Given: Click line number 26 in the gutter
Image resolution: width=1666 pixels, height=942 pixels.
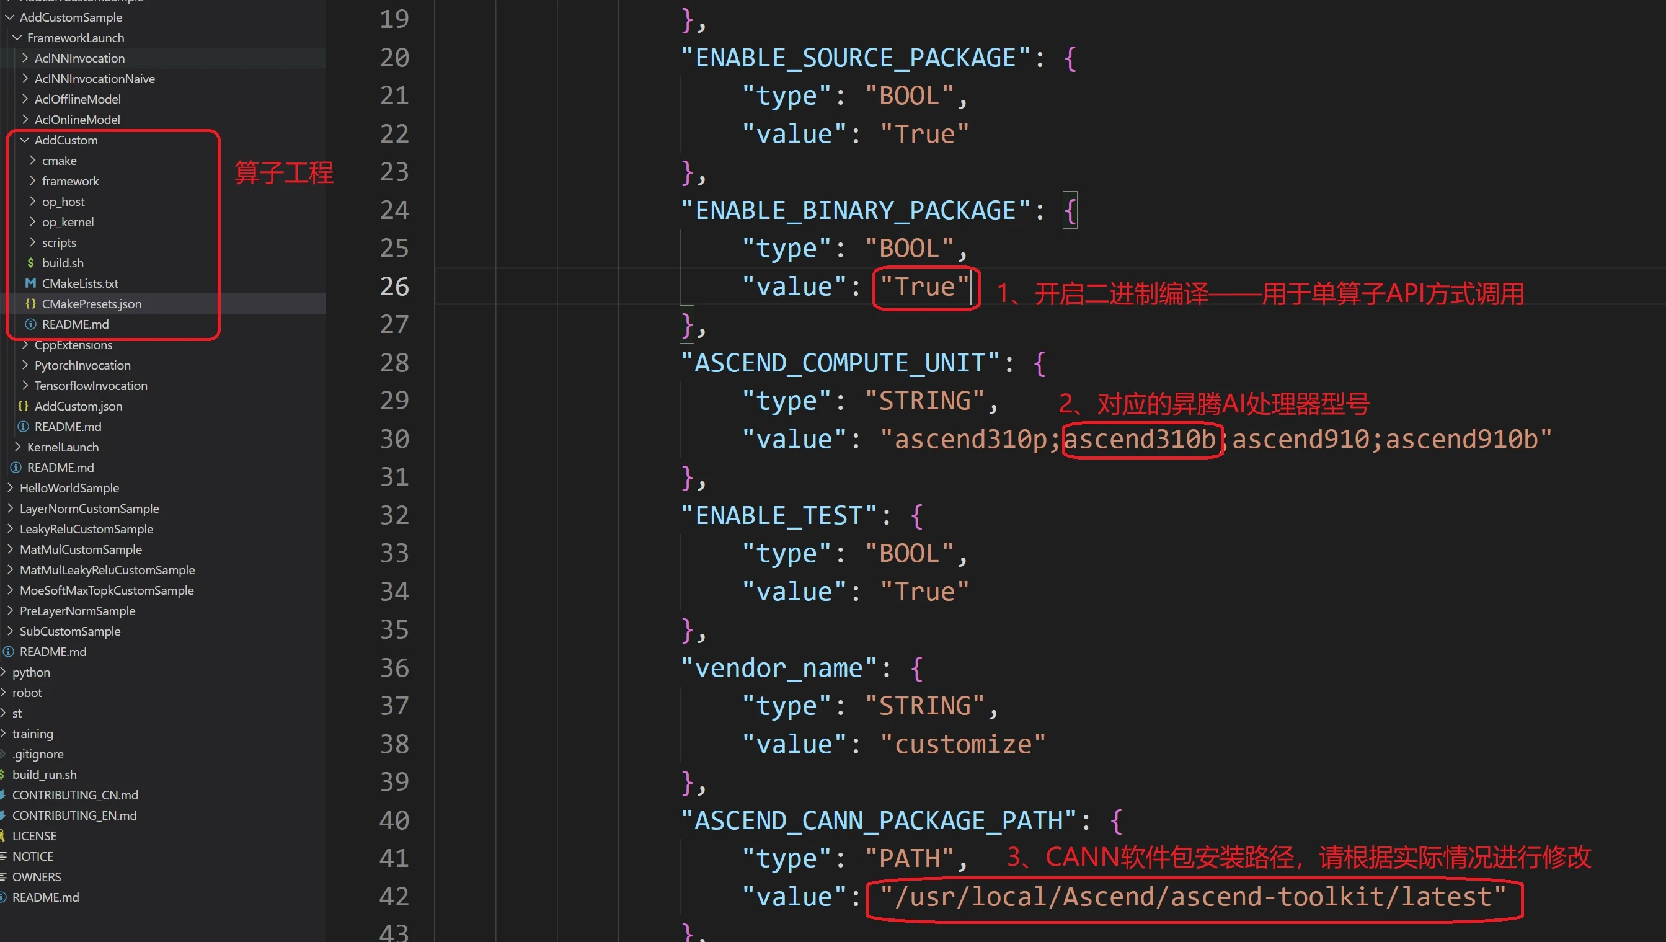Looking at the screenshot, I should click(394, 287).
